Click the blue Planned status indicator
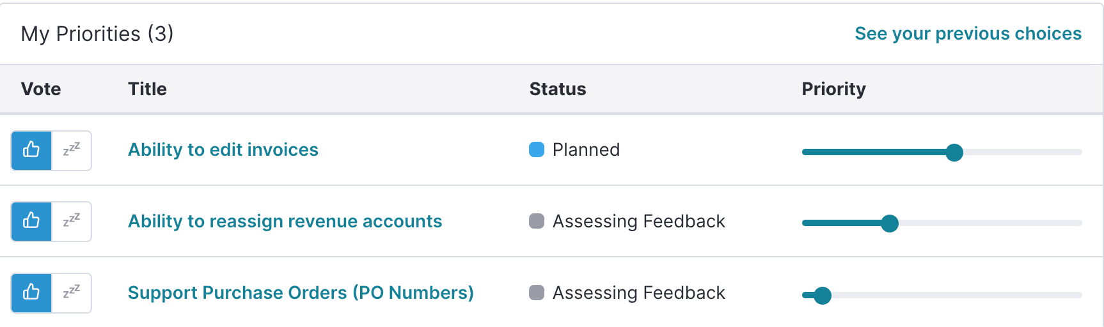 tap(537, 149)
